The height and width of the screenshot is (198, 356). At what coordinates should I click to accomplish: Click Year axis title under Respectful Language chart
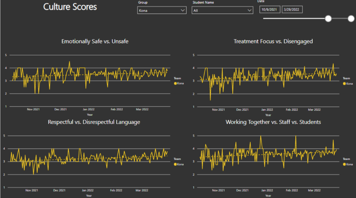(x=89, y=195)
